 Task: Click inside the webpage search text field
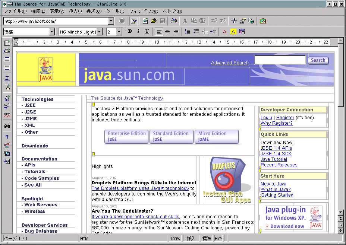(x=280, y=60)
